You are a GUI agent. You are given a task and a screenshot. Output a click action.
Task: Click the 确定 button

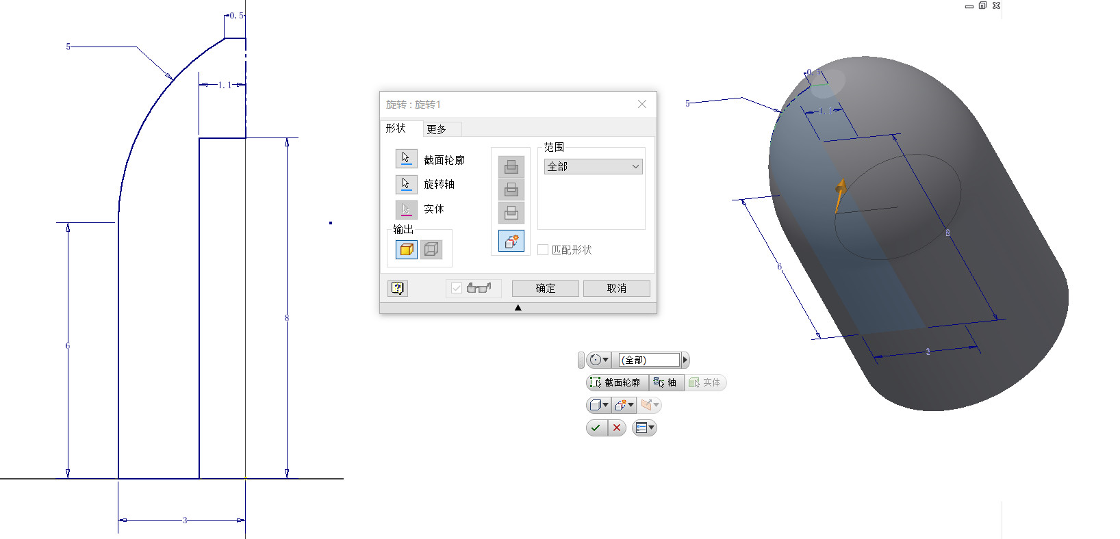click(546, 288)
